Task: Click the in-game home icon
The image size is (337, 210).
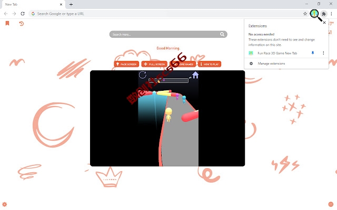Action: click(x=195, y=75)
